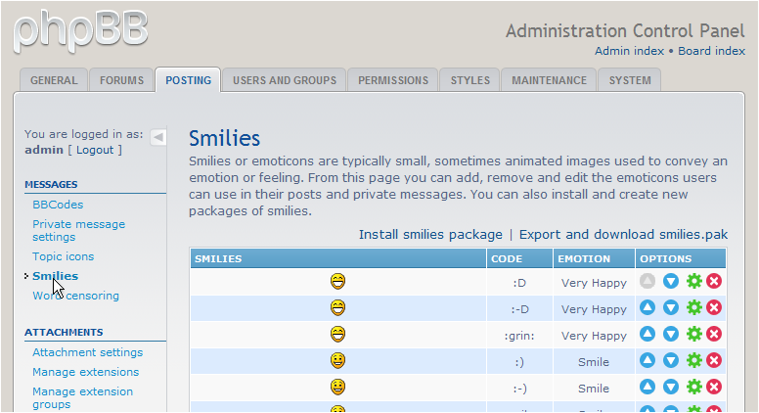This screenshot has height=413, width=759.
Task: Open BBCodes in the sidebar
Action: (x=58, y=205)
